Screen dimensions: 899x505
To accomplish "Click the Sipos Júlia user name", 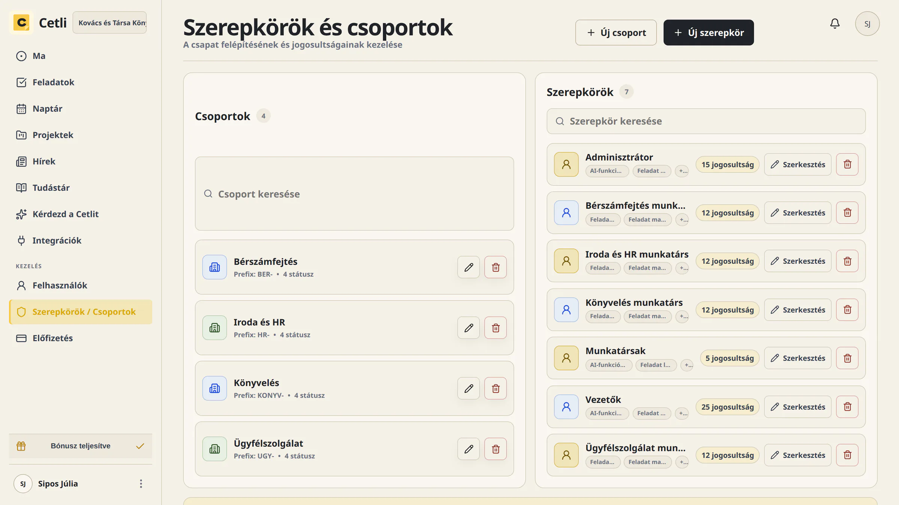I will 58,484.
